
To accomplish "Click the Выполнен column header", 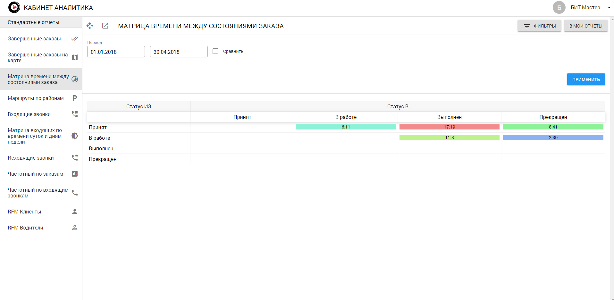I will [x=450, y=117].
